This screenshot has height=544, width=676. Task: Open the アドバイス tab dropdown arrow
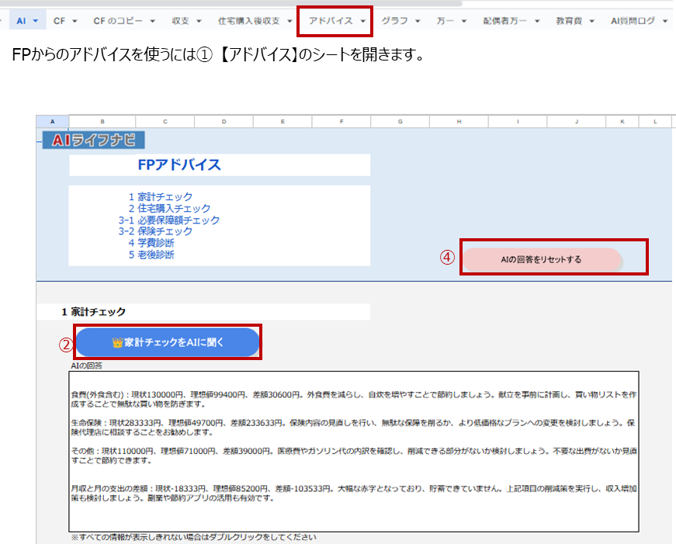[x=363, y=21]
